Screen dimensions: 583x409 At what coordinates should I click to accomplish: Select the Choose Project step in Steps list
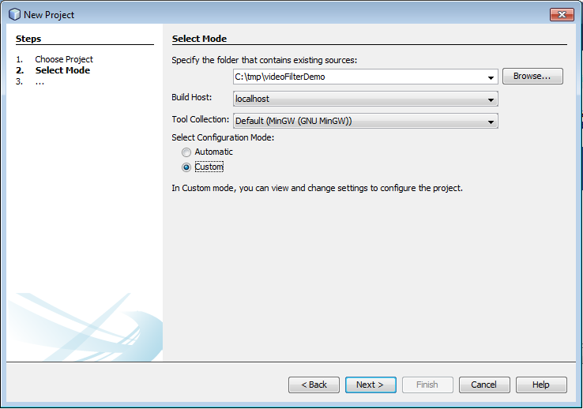pyautogui.click(x=63, y=59)
